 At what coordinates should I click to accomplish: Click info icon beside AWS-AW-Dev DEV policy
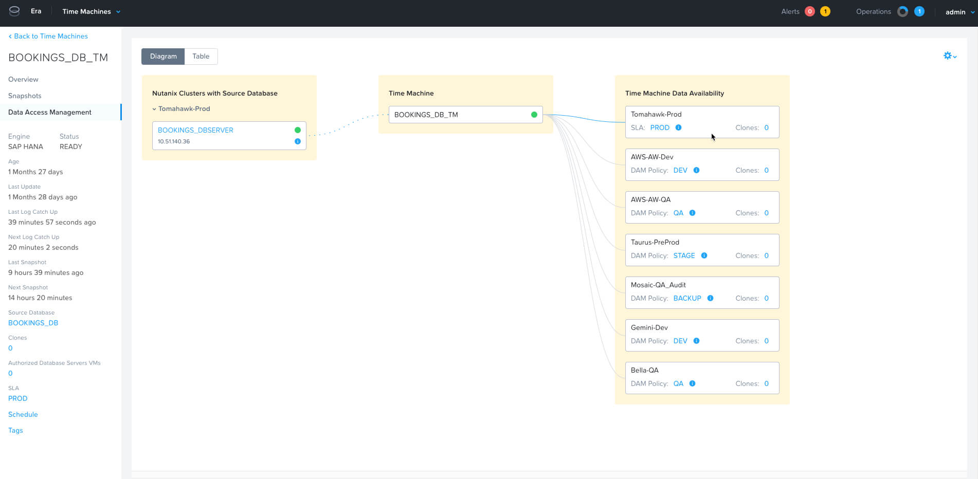click(696, 170)
